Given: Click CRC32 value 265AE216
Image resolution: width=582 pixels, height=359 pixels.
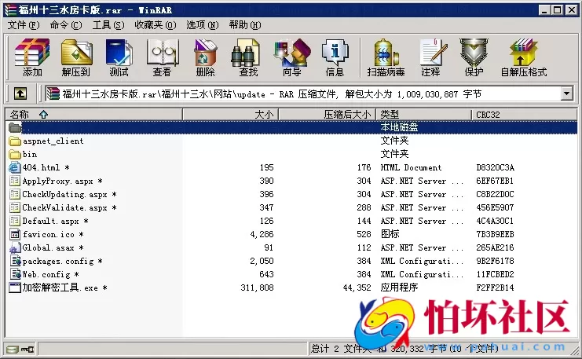Looking at the screenshot, I should coord(495,247).
